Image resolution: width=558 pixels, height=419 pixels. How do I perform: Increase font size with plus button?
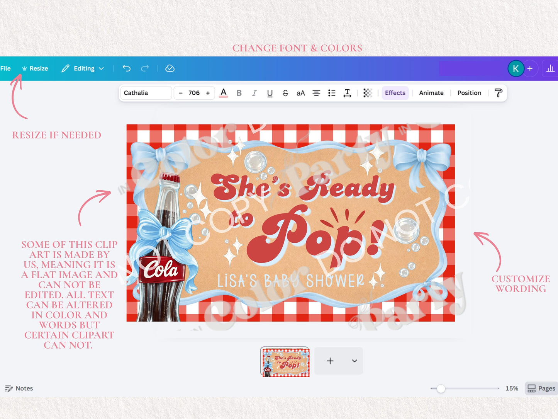pos(208,93)
